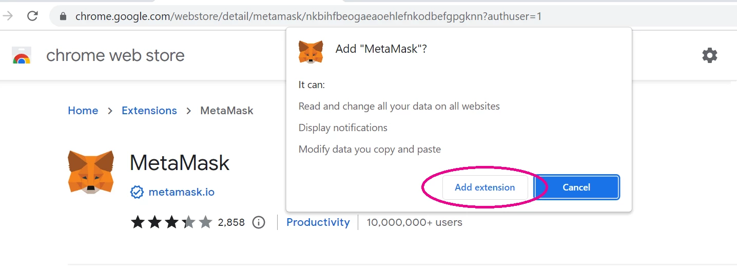Click the Chrome Web Store rainbow logo

pos(22,55)
